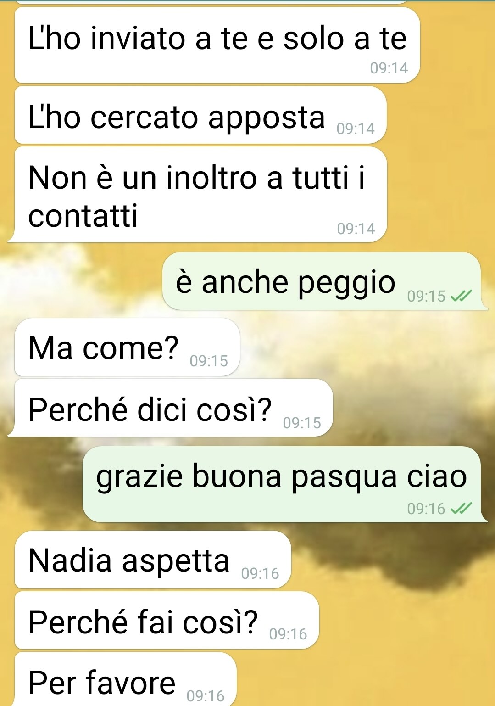Tap the "Ma come?" message bubble
This screenshot has height=706, width=495.
[127, 347]
